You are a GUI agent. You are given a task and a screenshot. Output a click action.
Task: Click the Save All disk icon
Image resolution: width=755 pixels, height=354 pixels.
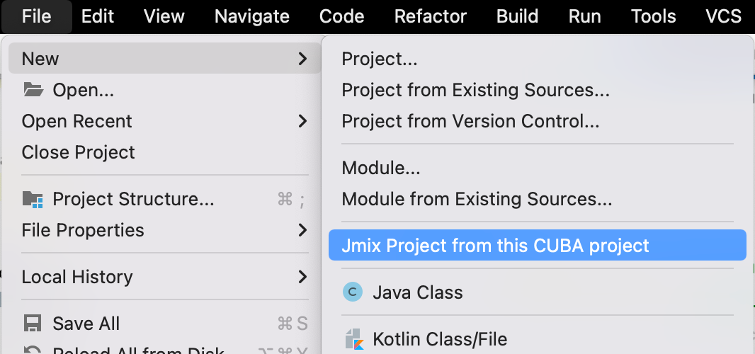click(33, 324)
